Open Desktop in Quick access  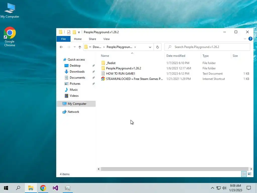(75, 66)
